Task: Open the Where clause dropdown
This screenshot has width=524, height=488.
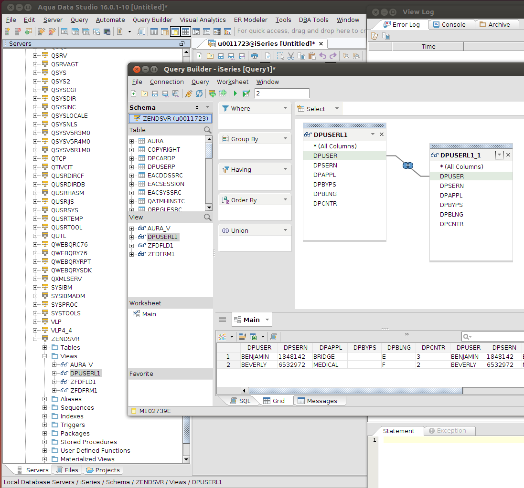Action: click(x=286, y=108)
